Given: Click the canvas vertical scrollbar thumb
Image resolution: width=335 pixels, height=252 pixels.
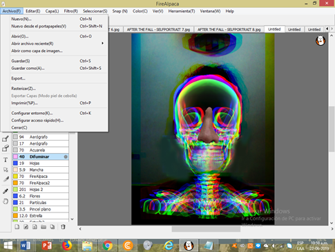Looking at the screenshot, I should (332, 129).
